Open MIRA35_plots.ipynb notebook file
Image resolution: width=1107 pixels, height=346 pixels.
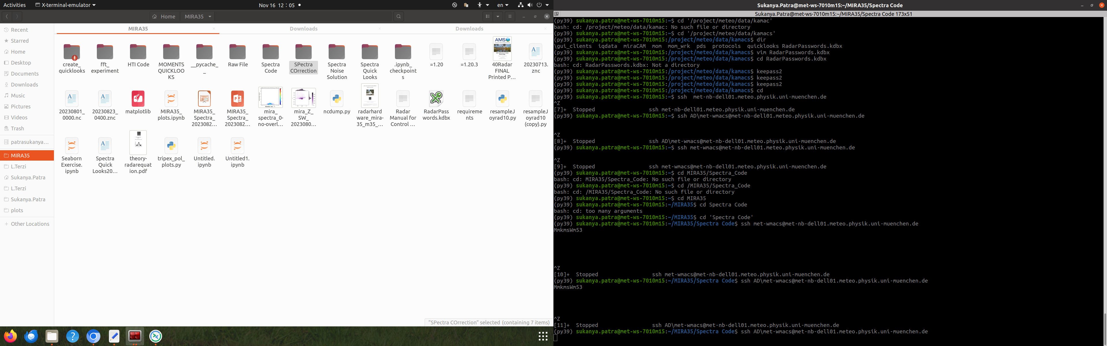pos(171,99)
